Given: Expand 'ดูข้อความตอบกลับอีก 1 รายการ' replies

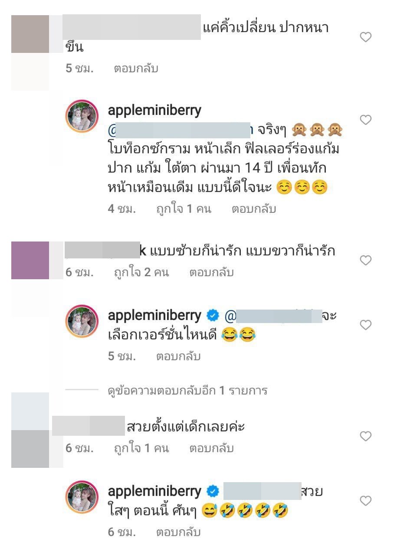Looking at the screenshot, I should coord(187,391).
